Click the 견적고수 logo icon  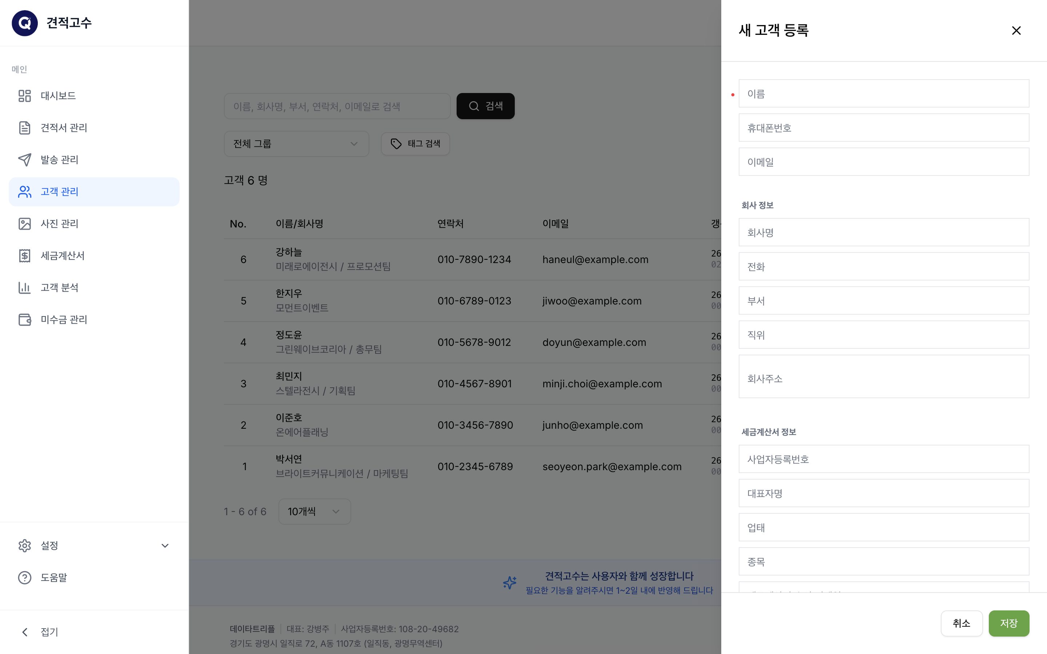tap(25, 23)
